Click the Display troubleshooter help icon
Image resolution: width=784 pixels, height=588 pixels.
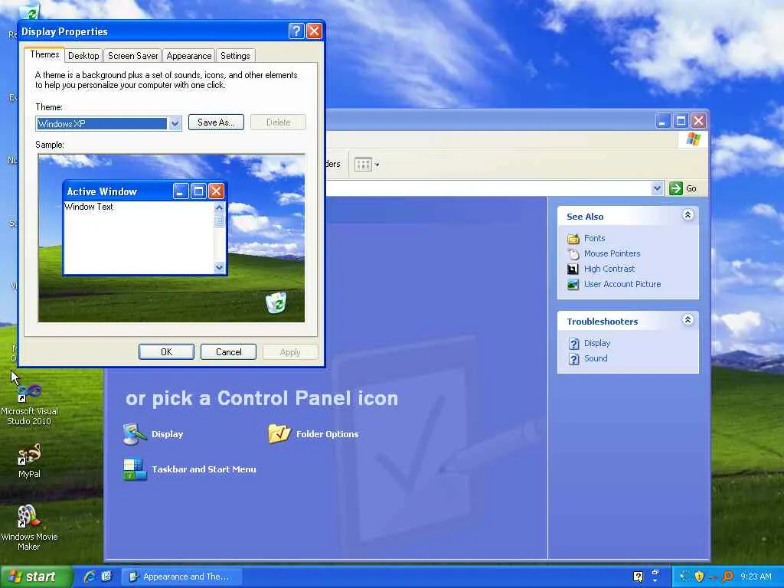(573, 344)
